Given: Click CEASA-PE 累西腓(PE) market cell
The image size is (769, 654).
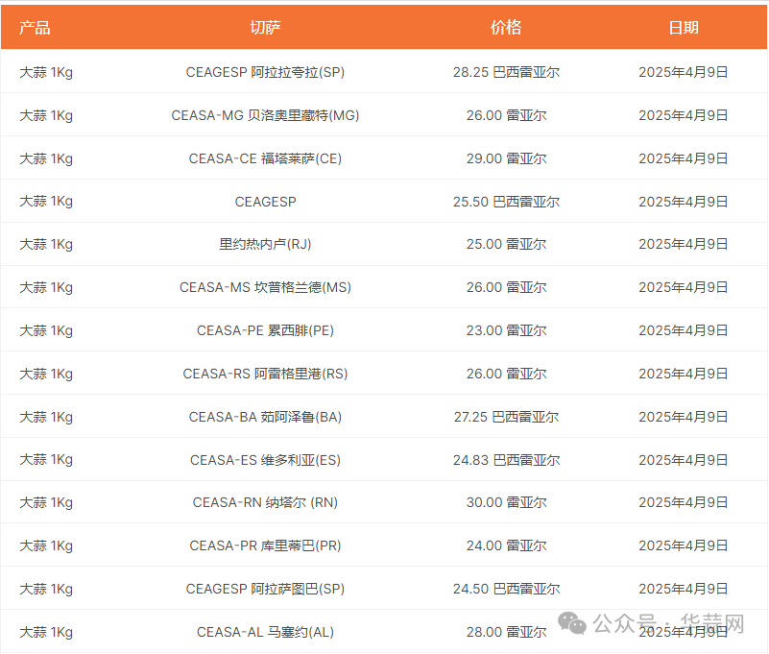Looking at the screenshot, I should (265, 330).
